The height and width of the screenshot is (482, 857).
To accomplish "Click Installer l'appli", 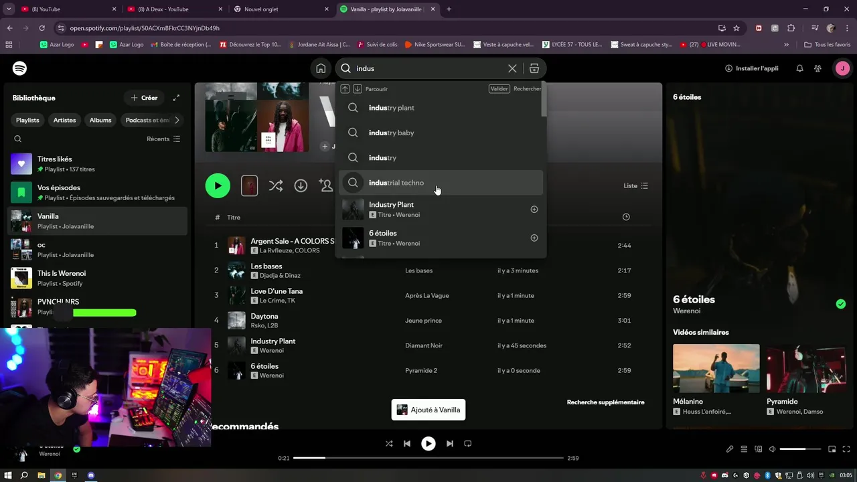I will [x=751, y=68].
